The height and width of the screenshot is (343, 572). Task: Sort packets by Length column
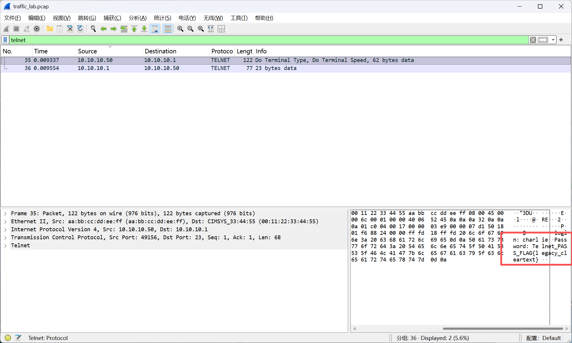click(x=244, y=51)
